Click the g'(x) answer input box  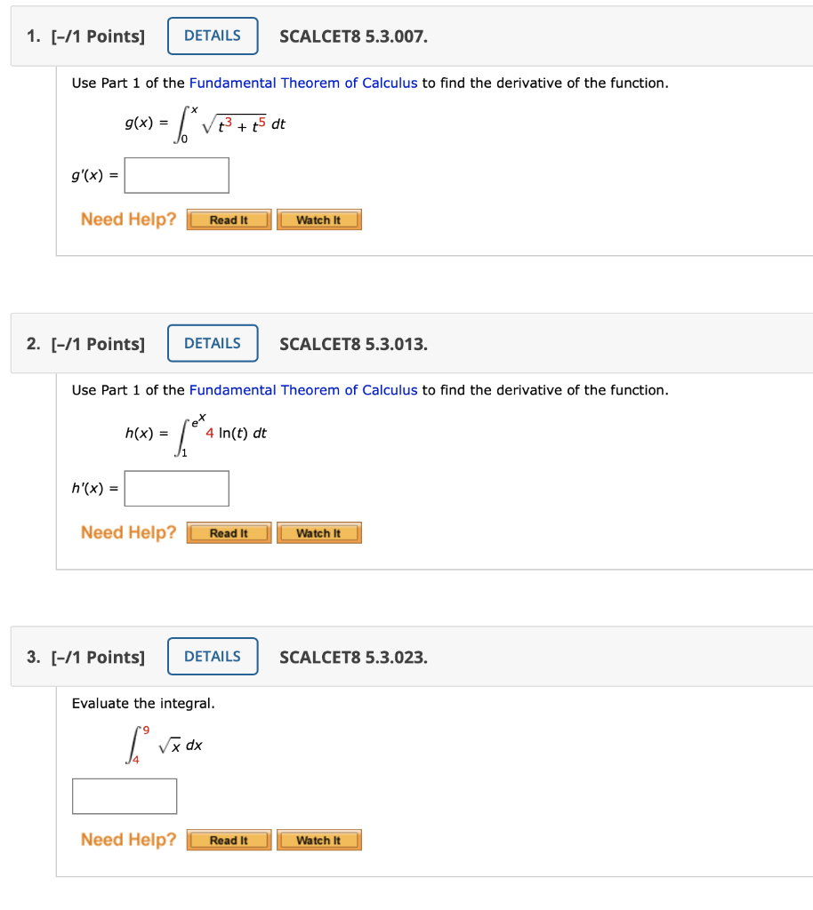pos(176,175)
